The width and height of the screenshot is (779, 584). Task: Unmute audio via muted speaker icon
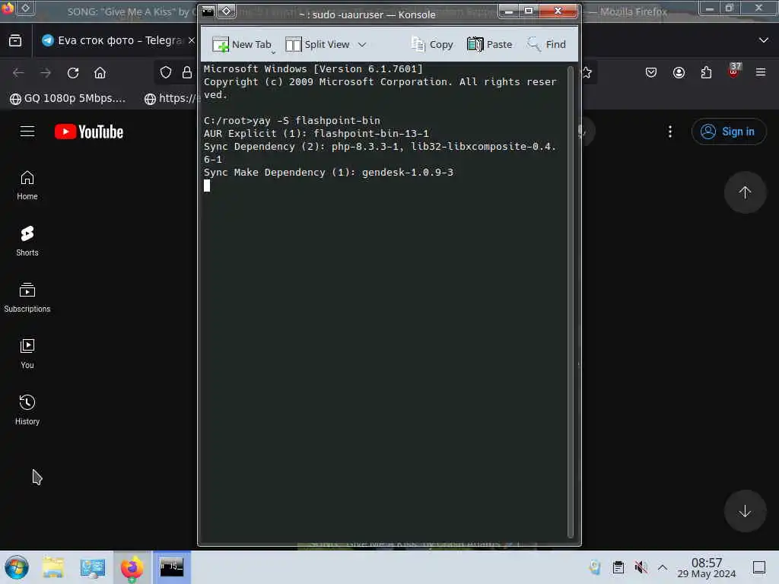641,567
